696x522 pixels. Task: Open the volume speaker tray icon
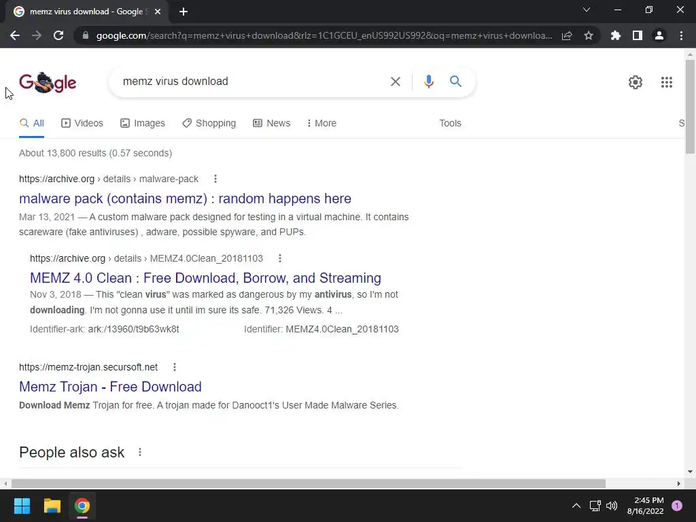tap(612, 506)
